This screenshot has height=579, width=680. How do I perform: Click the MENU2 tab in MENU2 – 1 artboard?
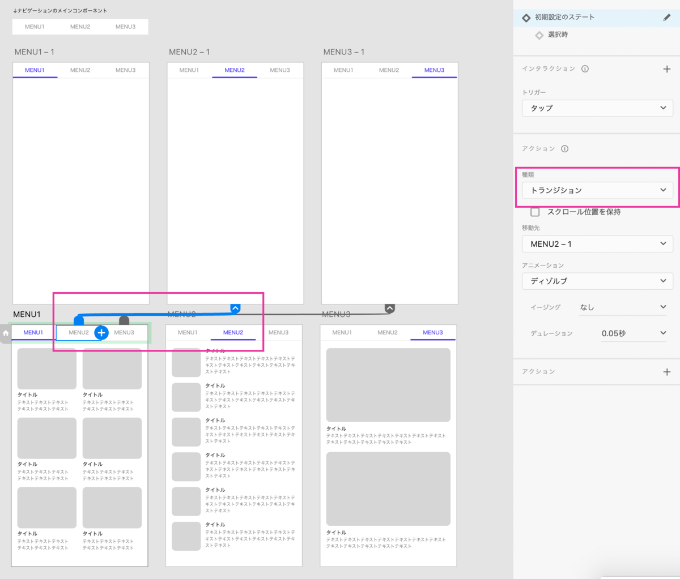click(235, 70)
